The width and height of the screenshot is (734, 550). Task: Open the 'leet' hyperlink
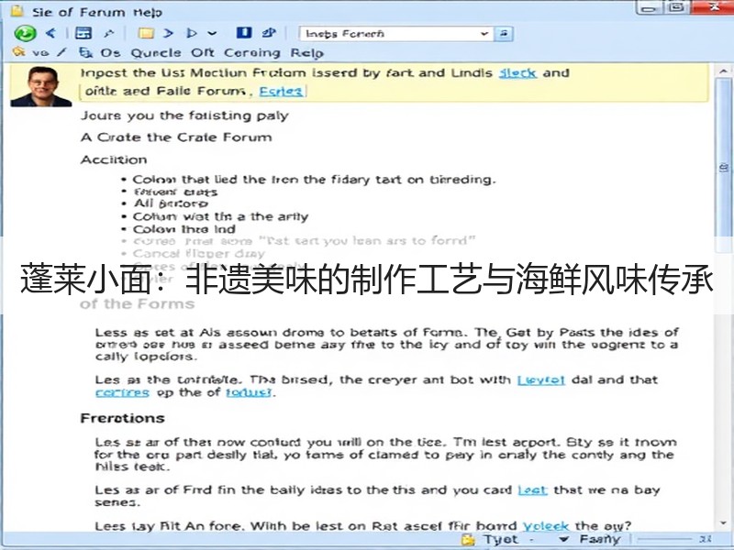(532, 489)
